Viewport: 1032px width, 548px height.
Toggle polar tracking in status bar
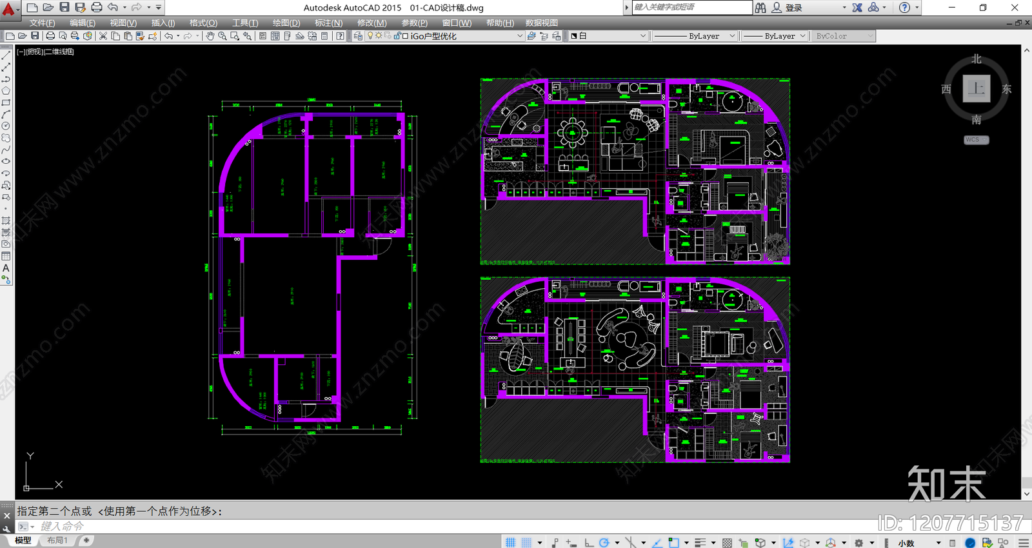pos(604,543)
